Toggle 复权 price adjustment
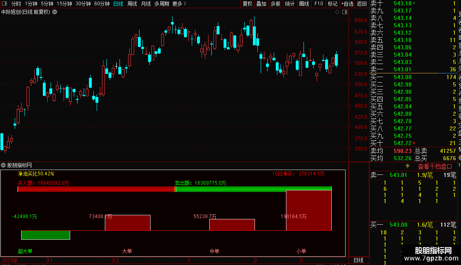 coord(247,4)
